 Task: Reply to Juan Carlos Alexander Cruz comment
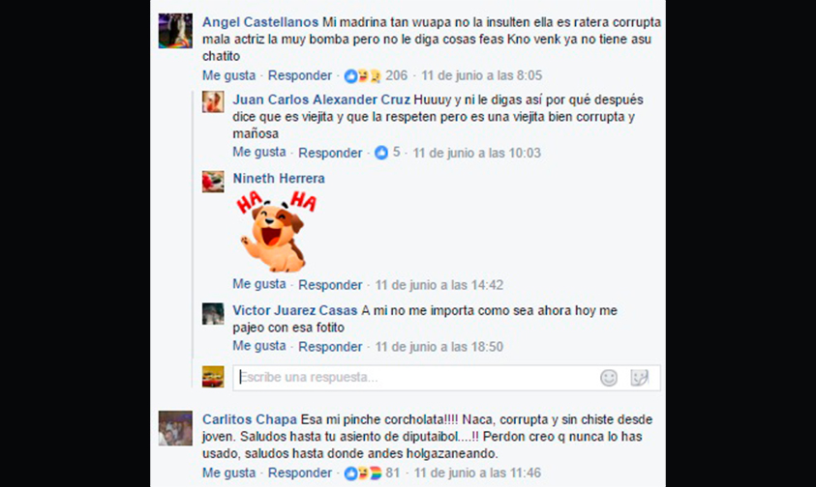coord(330,153)
